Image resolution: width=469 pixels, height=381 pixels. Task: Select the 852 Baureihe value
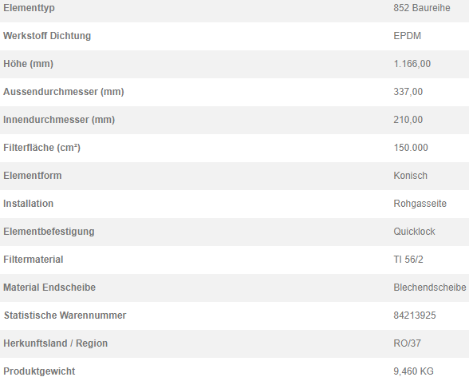[x=422, y=8]
